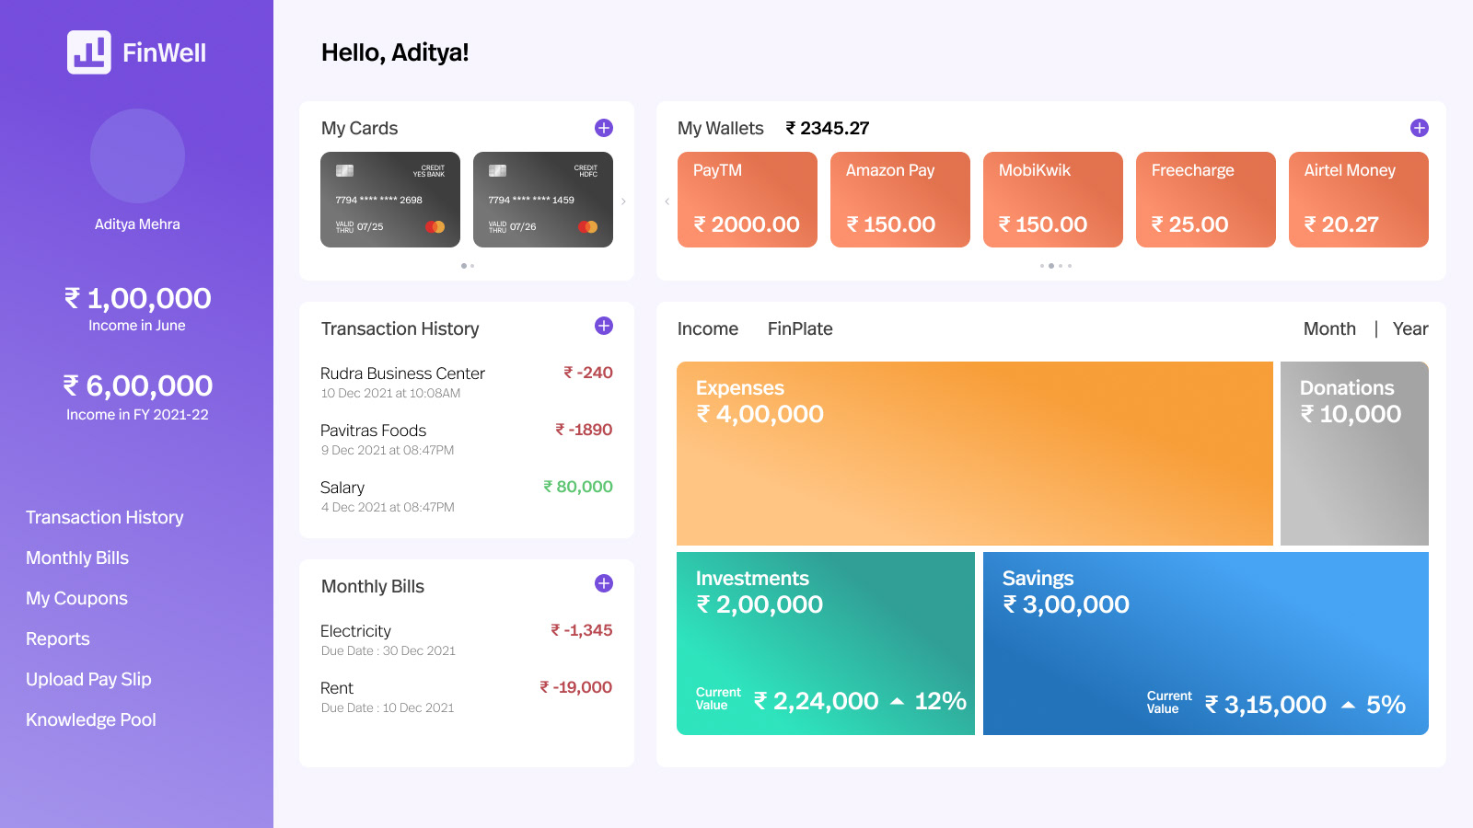1473x828 pixels.
Task: Click the ₹ -1,345 electricity amount
Action: (582, 630)
